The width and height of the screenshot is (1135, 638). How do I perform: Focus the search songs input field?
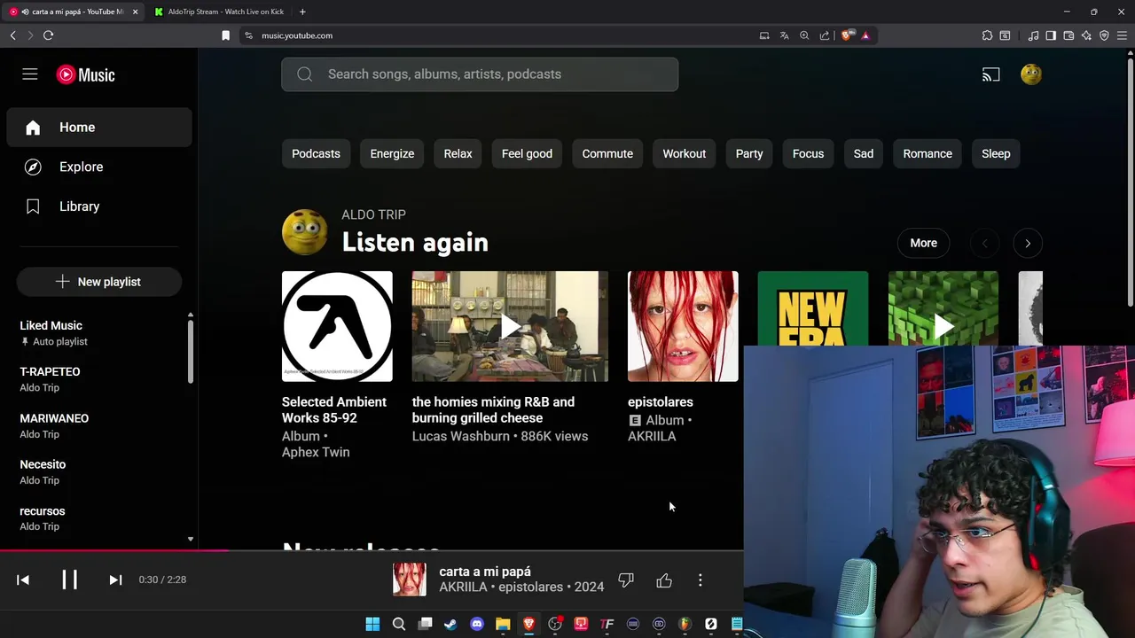480,74
